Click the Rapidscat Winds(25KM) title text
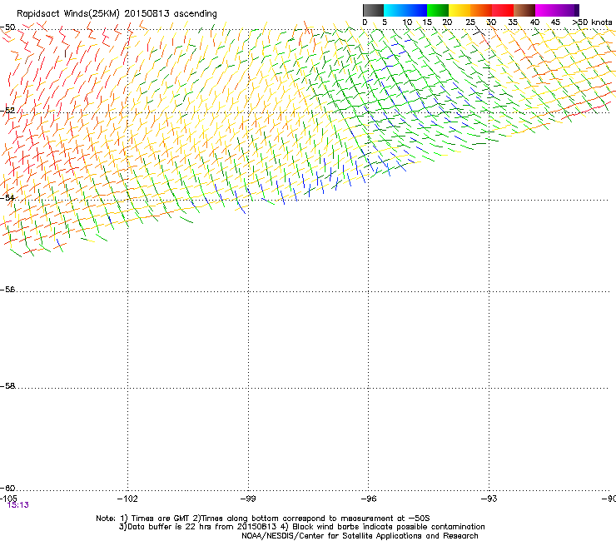 point(68,14)
